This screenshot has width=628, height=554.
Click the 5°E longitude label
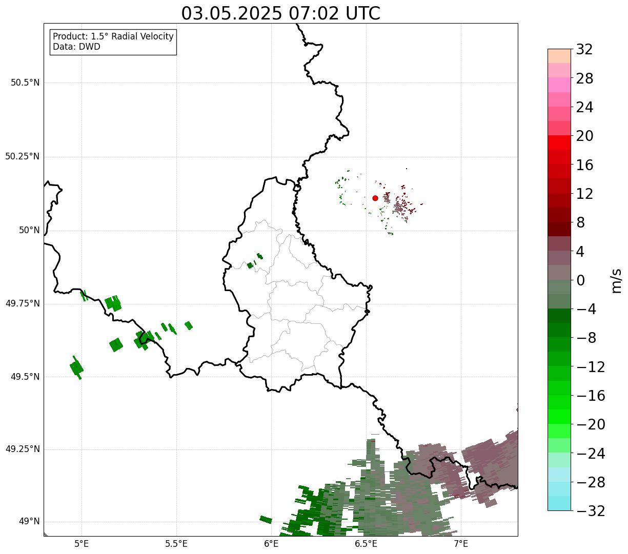(82, 543)
